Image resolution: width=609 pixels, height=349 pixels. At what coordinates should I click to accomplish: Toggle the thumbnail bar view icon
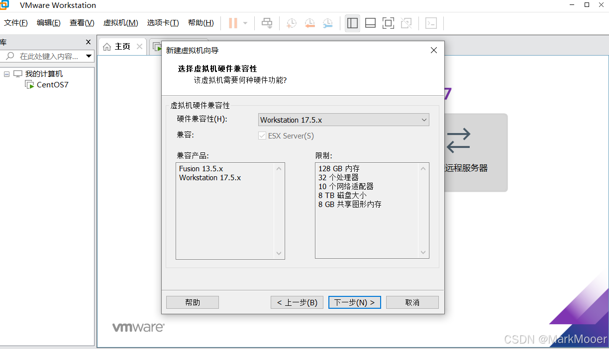click(370, 23)
